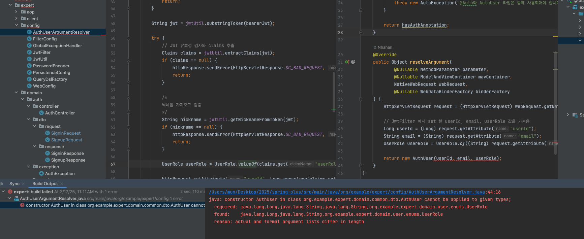Click the @ gutter marker at line 31

353,62
